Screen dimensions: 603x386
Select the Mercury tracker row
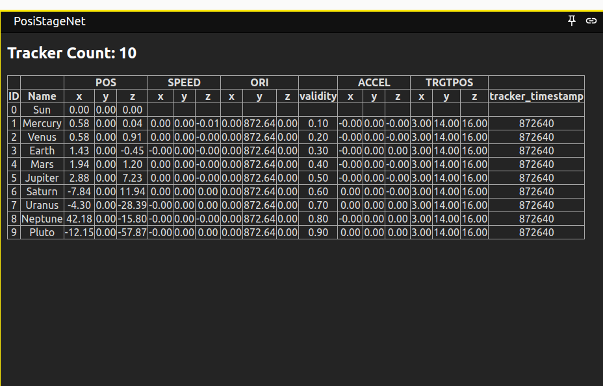coord(42,123)
